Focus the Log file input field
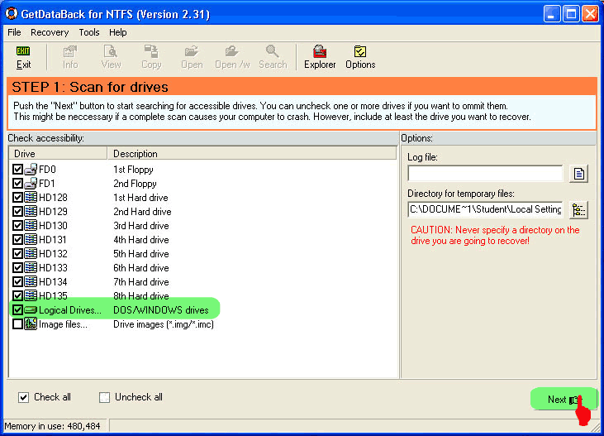The width and height of the screenshot is (604, 436). [485, 174]
